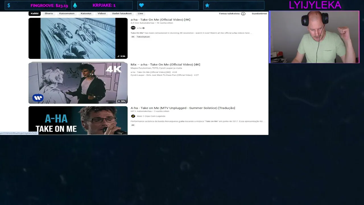This screenshot has width=364, height=205.
Task: Filter results by Katsotut
Action: tap(86, 13)
